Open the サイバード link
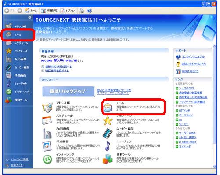Viewport: 220px width, 175px height. (x=185, y=146)
